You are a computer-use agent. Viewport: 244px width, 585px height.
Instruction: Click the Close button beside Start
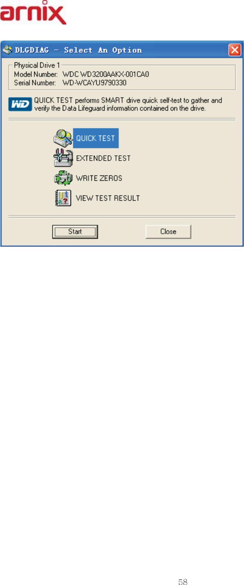pyautogui.click(x=168, y=231)
